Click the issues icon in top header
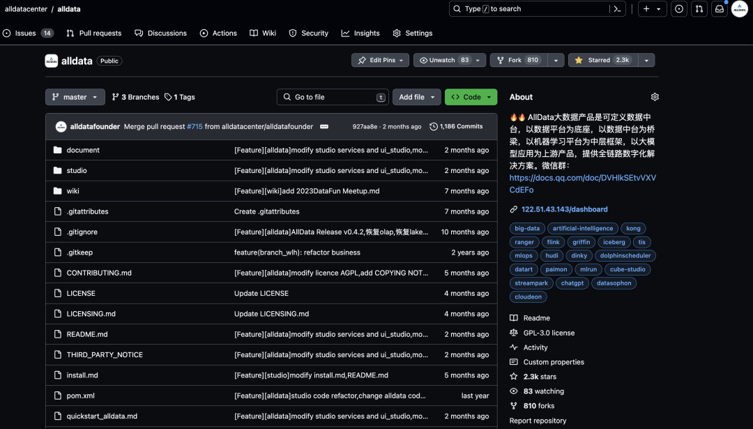The image size is (753, 429). click(x=679, y=9)
